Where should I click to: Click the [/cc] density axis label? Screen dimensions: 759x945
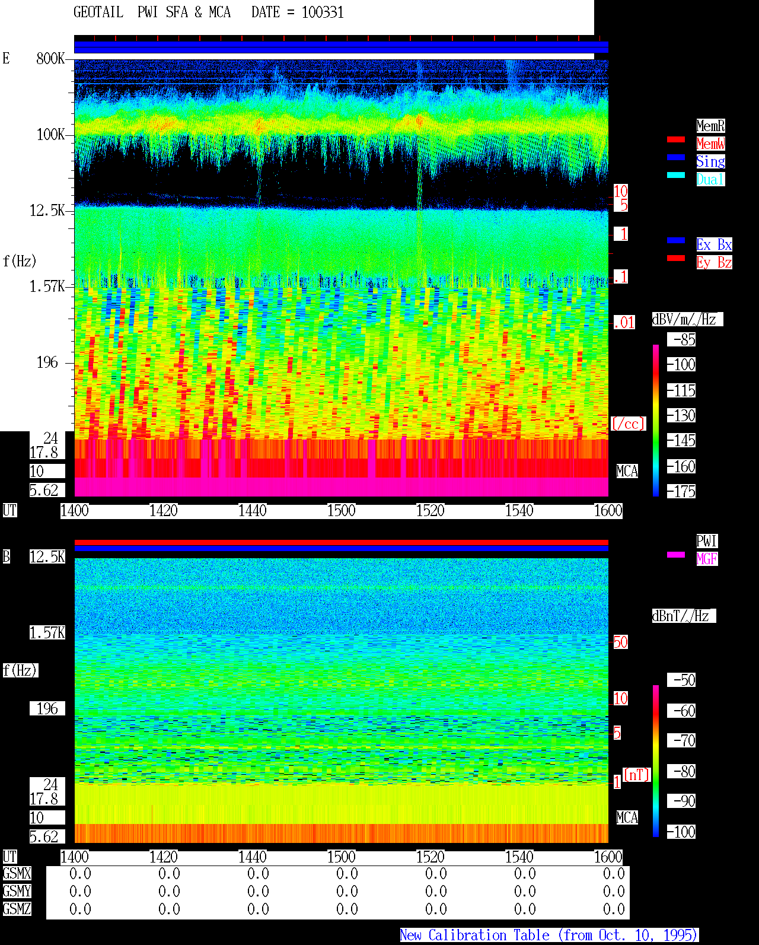pyautogui.click(x=629, y=424)
